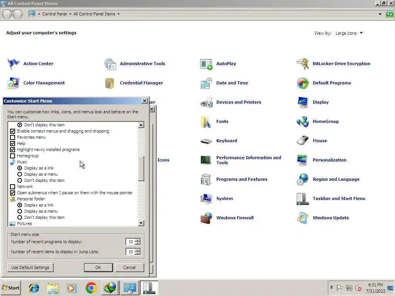Viewport: 395px width, 296px height.
Task: Open the Personalization icon
Action: coord(303,160)
